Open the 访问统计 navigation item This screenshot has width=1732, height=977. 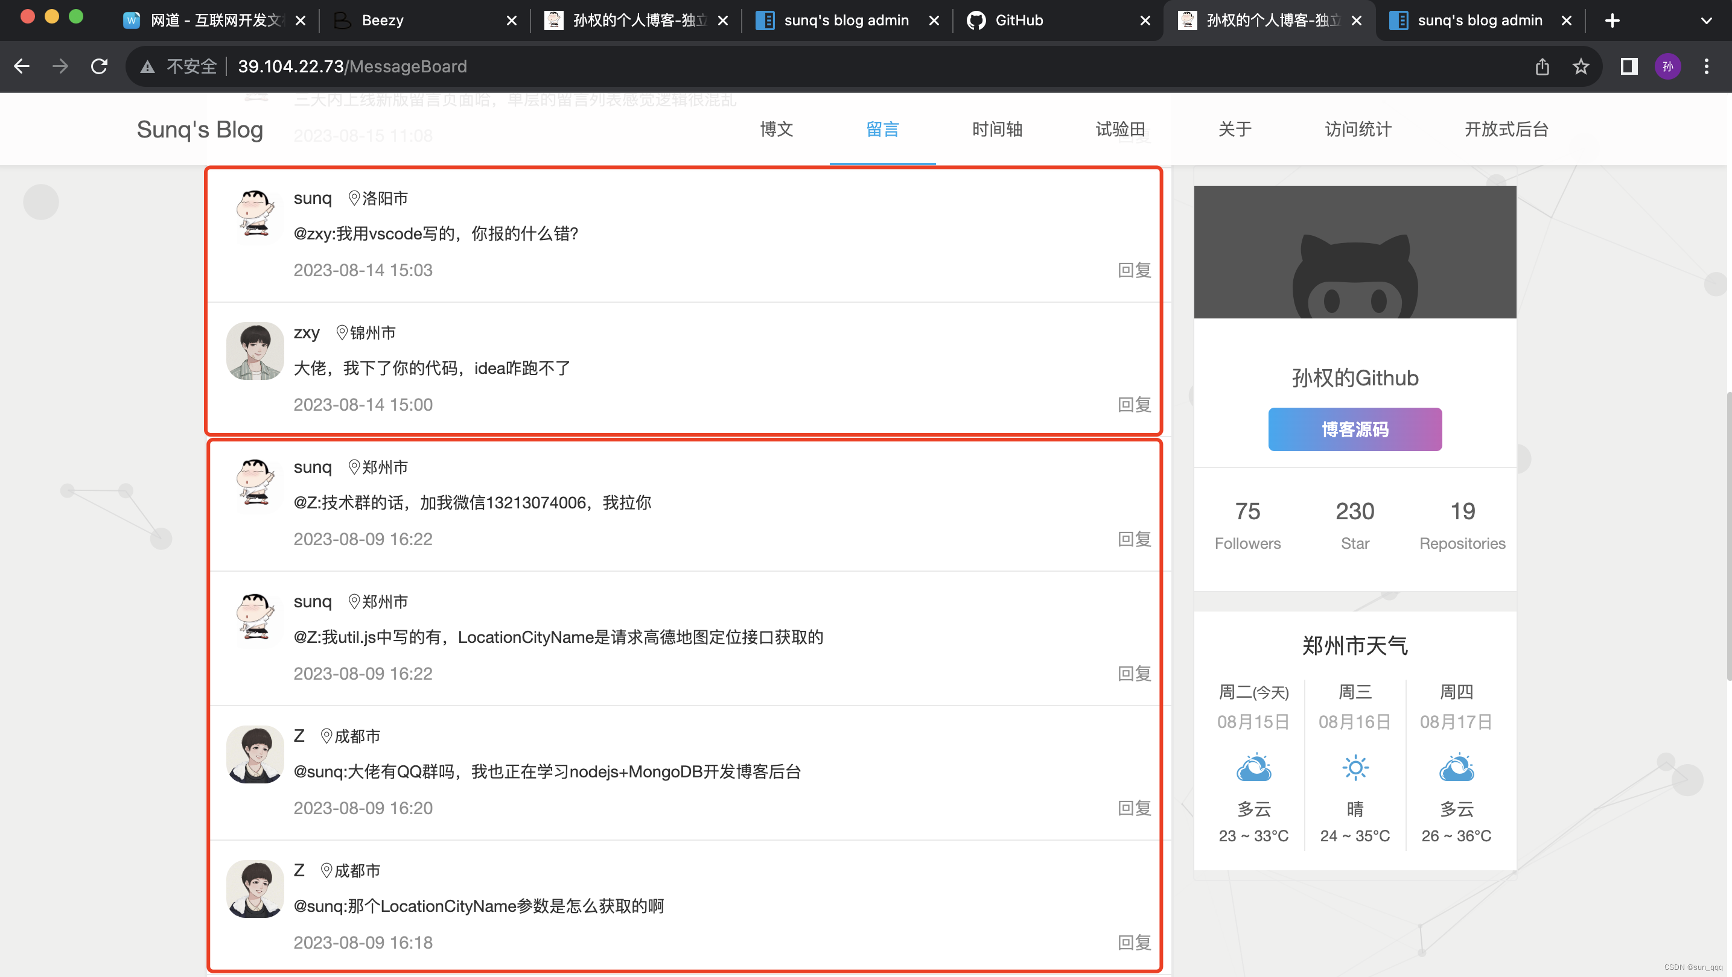pos(1357,129)
